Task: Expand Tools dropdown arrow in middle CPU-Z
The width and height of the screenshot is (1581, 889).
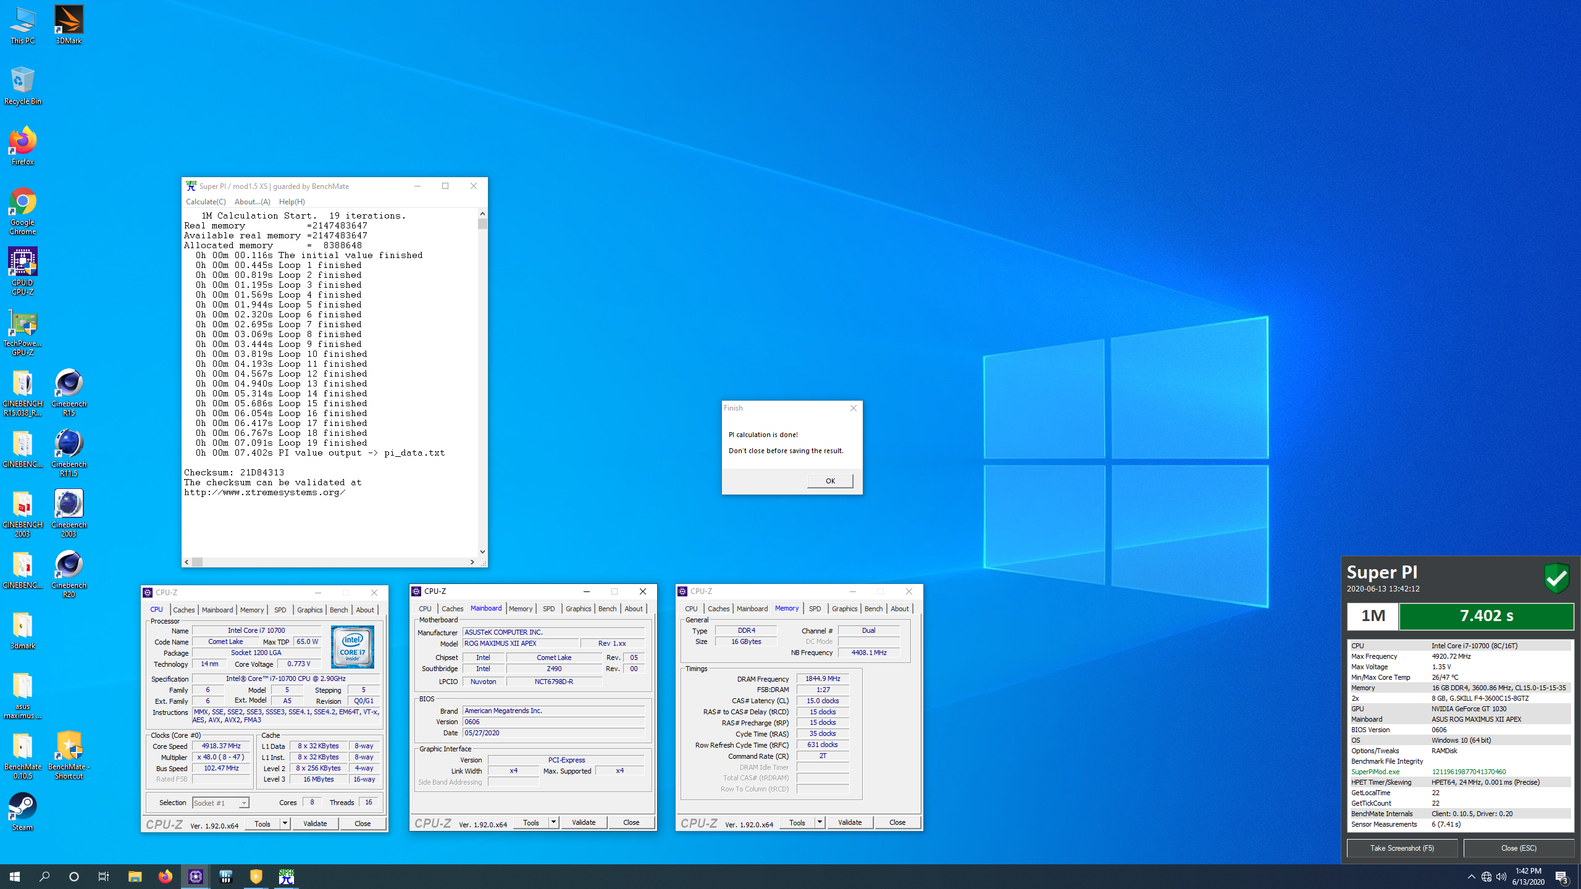Action: coord(553,822)
